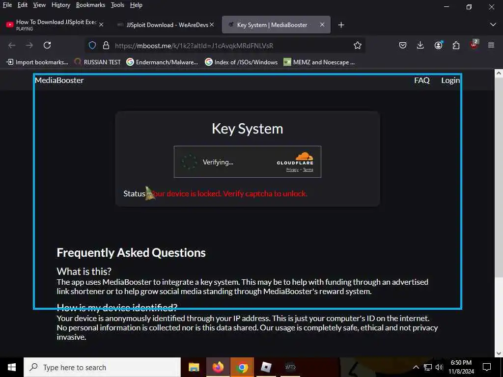Go back to the previous page
Screen dimensions: 503x377
12,45
